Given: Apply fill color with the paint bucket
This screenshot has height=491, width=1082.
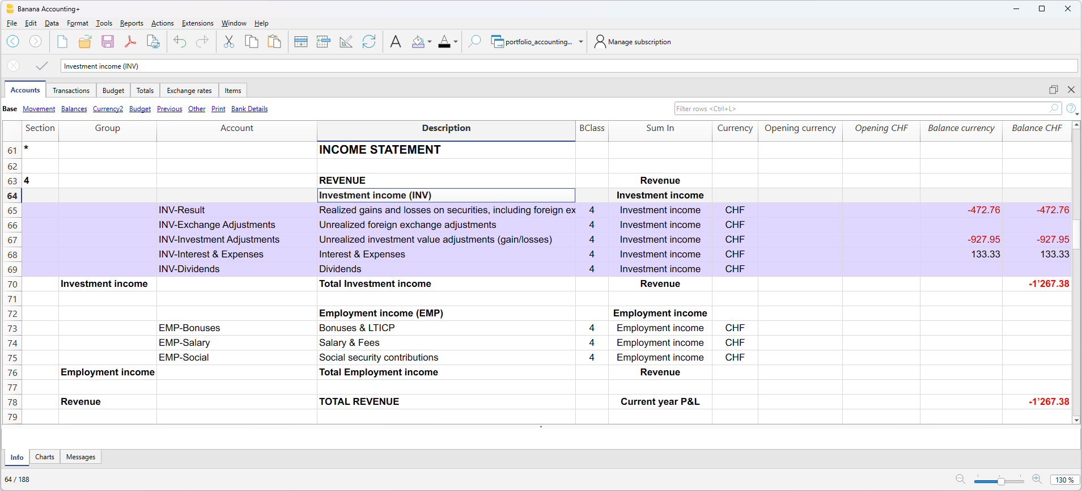Looking at the screenshot, I should [418, 41].
